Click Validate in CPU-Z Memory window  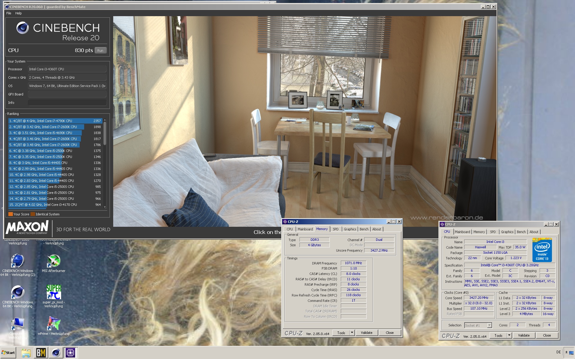tap(367, 333)
